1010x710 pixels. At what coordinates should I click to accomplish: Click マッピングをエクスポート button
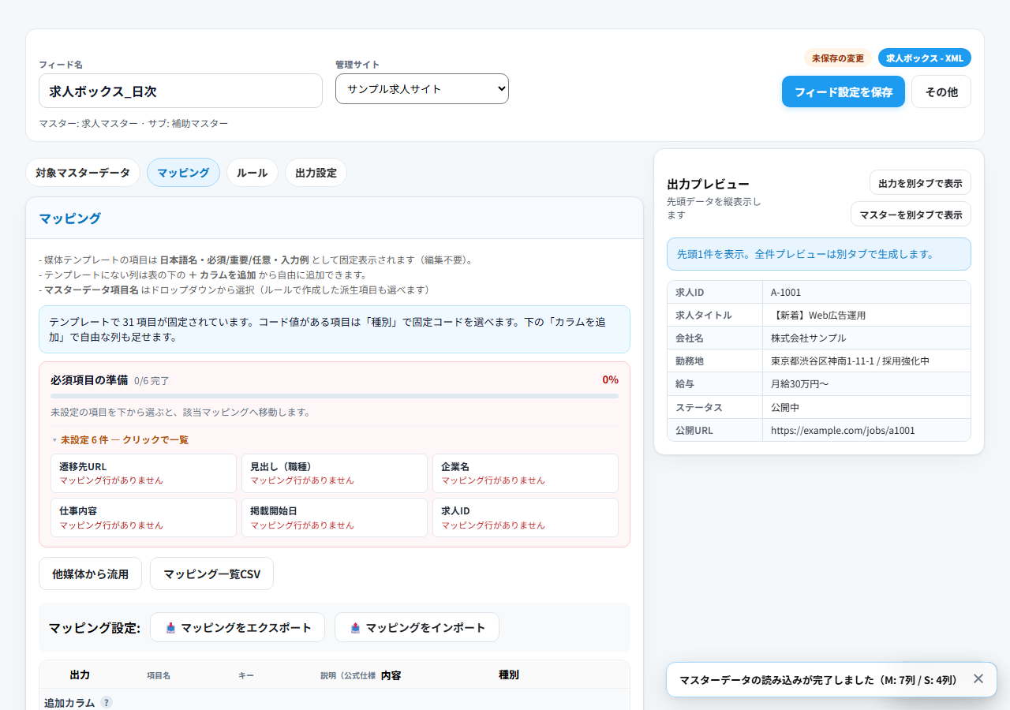click(238, 627)
